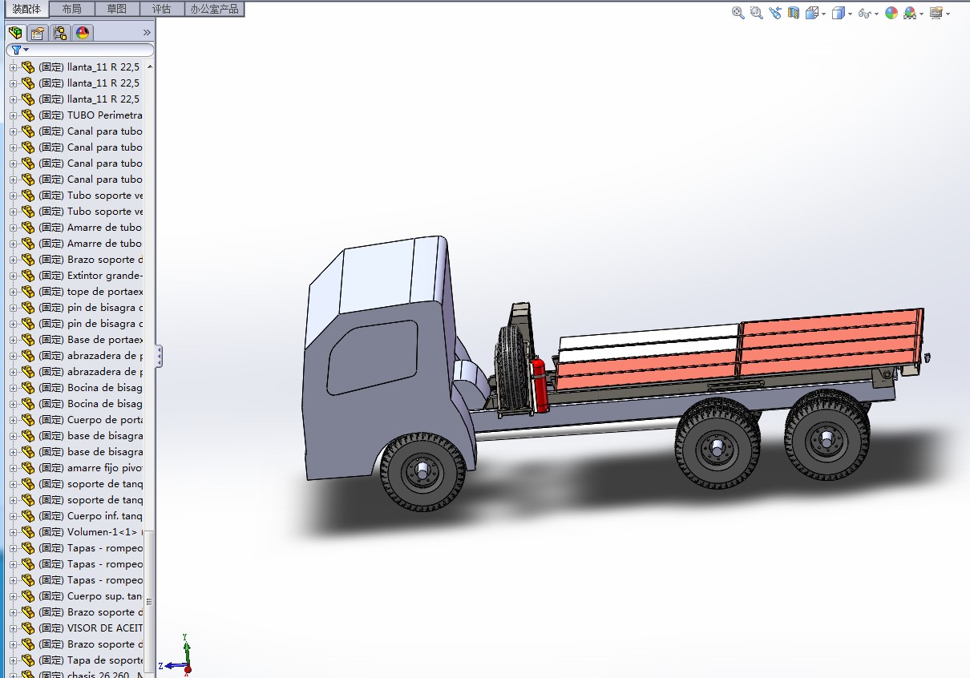Select the amarre fijo pivo row text

point(91,468)
